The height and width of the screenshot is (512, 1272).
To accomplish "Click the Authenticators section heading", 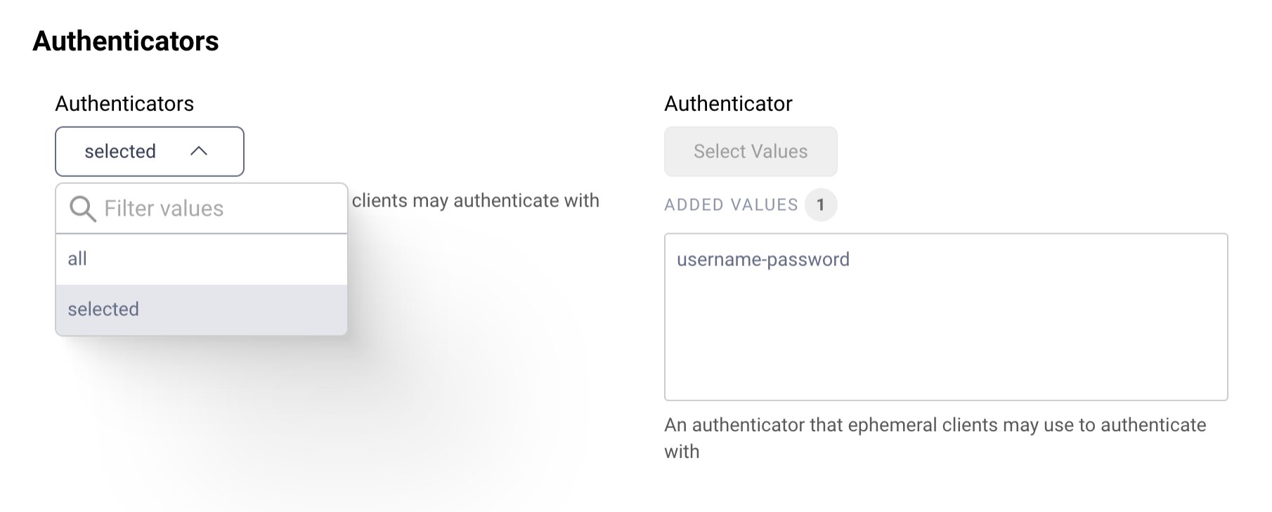I will click(126, 41).
